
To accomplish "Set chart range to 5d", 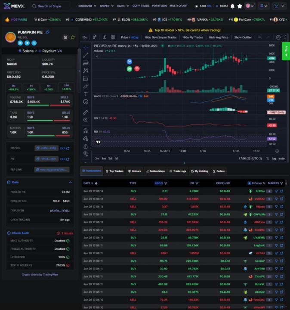I will coord(110,158).
